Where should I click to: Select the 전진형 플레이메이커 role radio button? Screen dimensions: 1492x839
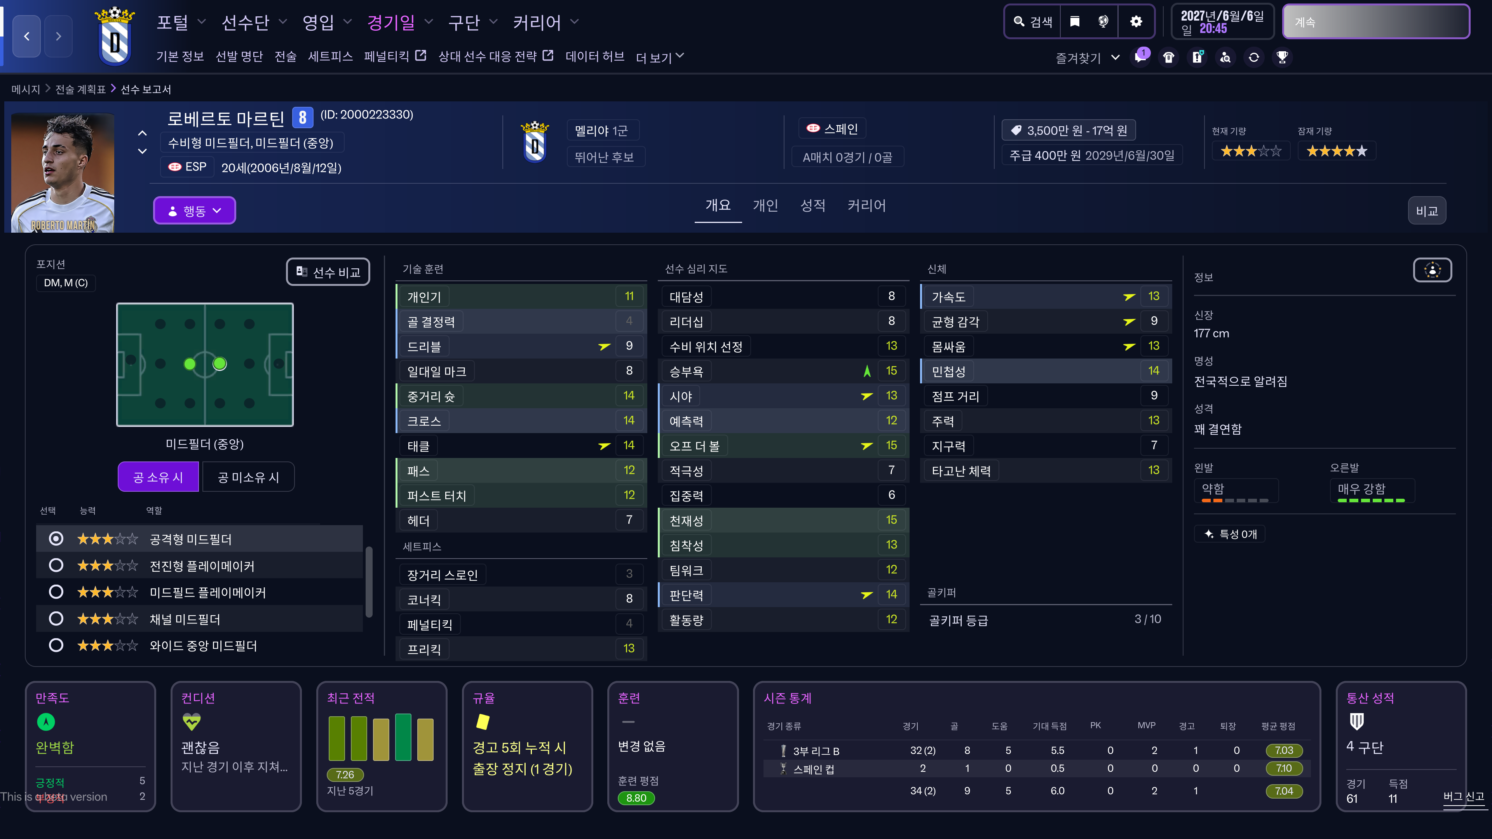(x=56, y=565)
